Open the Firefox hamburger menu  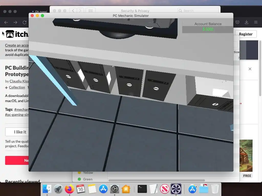[x=256, y=22]
